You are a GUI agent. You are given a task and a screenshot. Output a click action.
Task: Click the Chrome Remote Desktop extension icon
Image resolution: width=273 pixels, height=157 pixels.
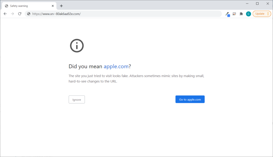tap(234, 14)
